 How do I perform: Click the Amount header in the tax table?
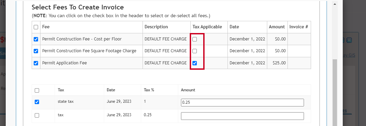tap(188, 90)
